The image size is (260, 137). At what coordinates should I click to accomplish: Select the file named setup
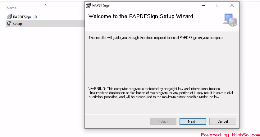[17, 24]
